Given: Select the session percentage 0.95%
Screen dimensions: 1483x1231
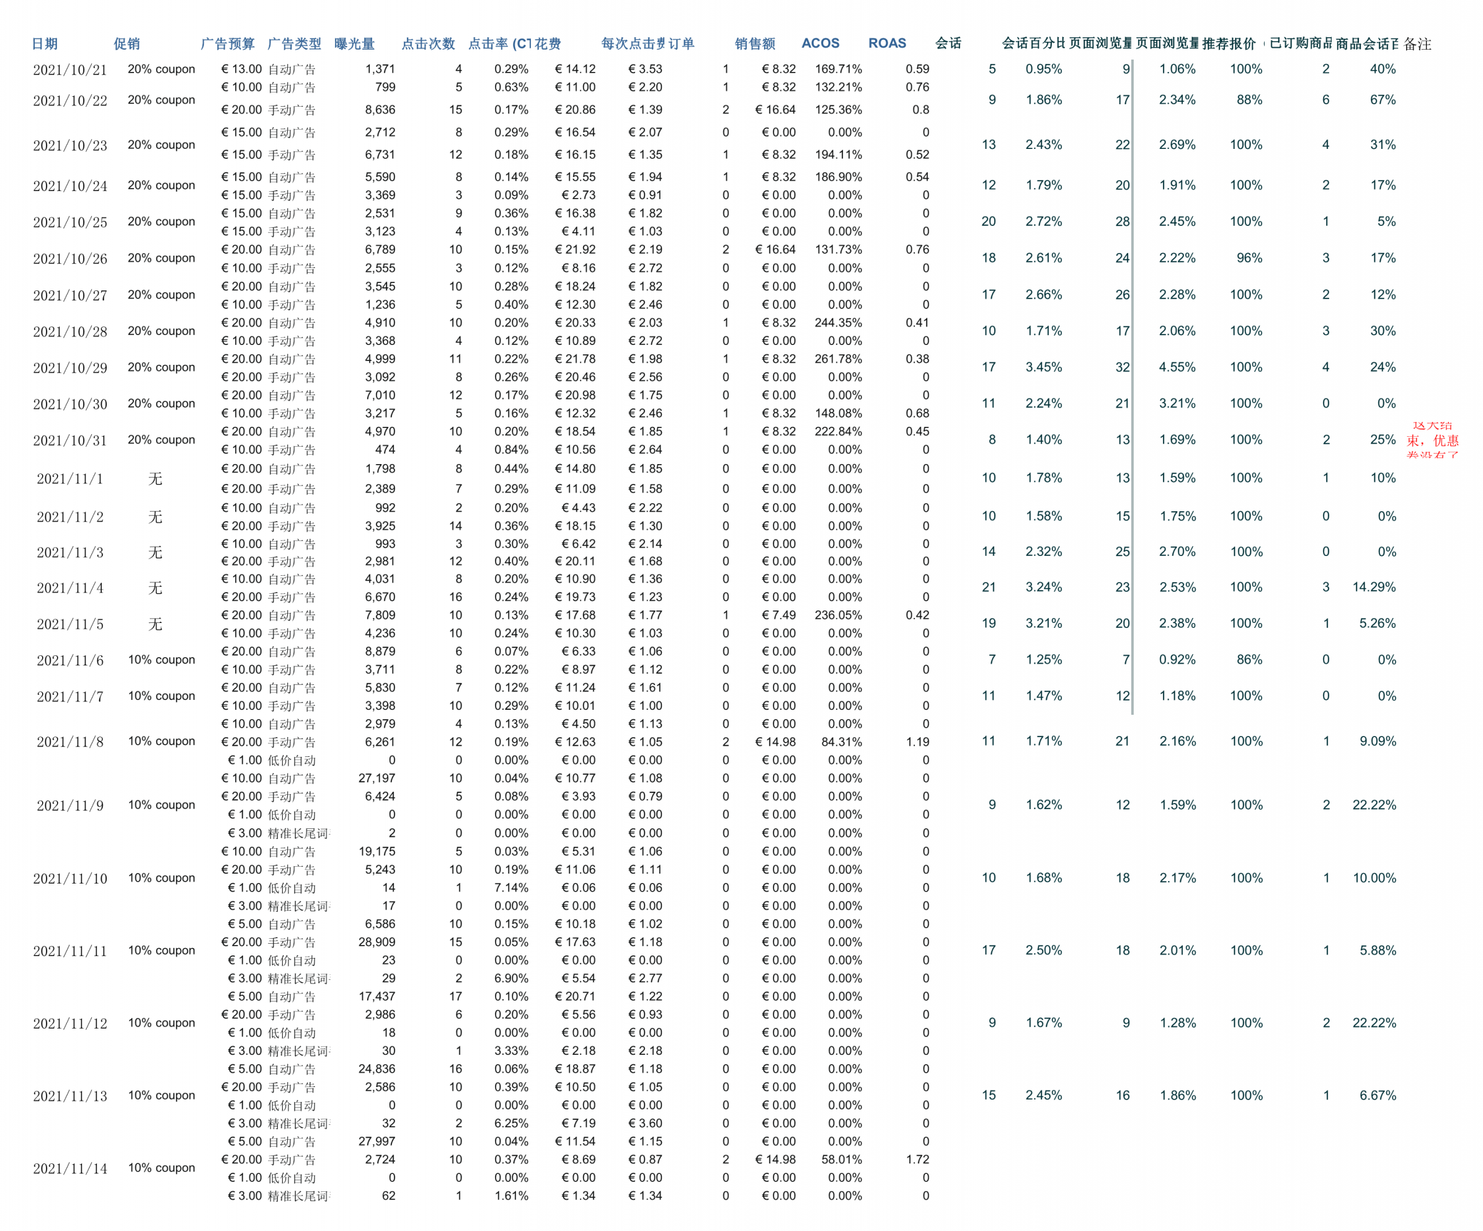Looking at the screenshot, I should (x=1044, y=69).
